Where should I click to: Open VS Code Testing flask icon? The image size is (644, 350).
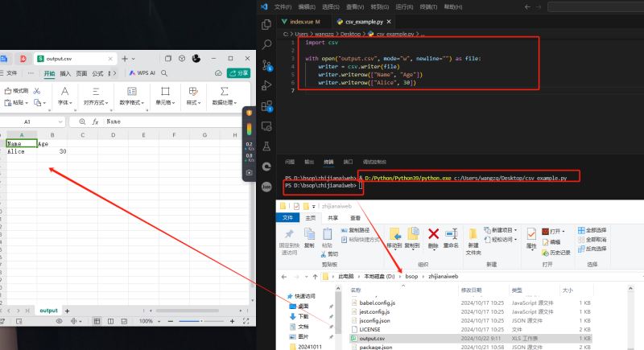coord(266,146)
